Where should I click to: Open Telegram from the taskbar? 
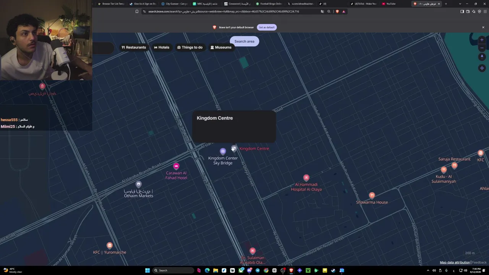(x=257, y=270)
